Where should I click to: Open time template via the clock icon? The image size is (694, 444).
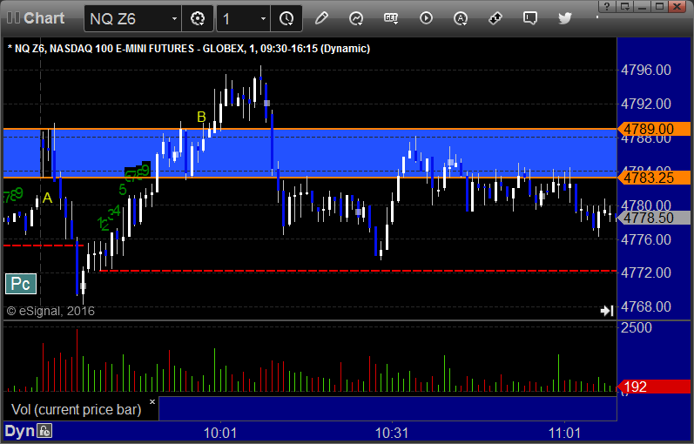[286, 18]
